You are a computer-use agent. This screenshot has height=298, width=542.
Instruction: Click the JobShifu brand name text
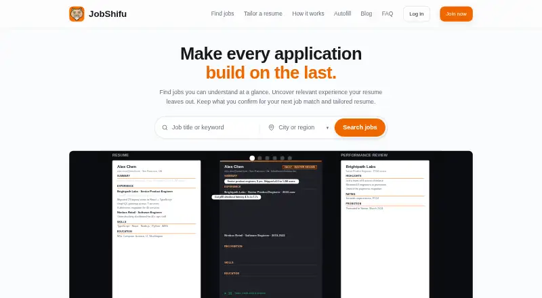point(108,14)
